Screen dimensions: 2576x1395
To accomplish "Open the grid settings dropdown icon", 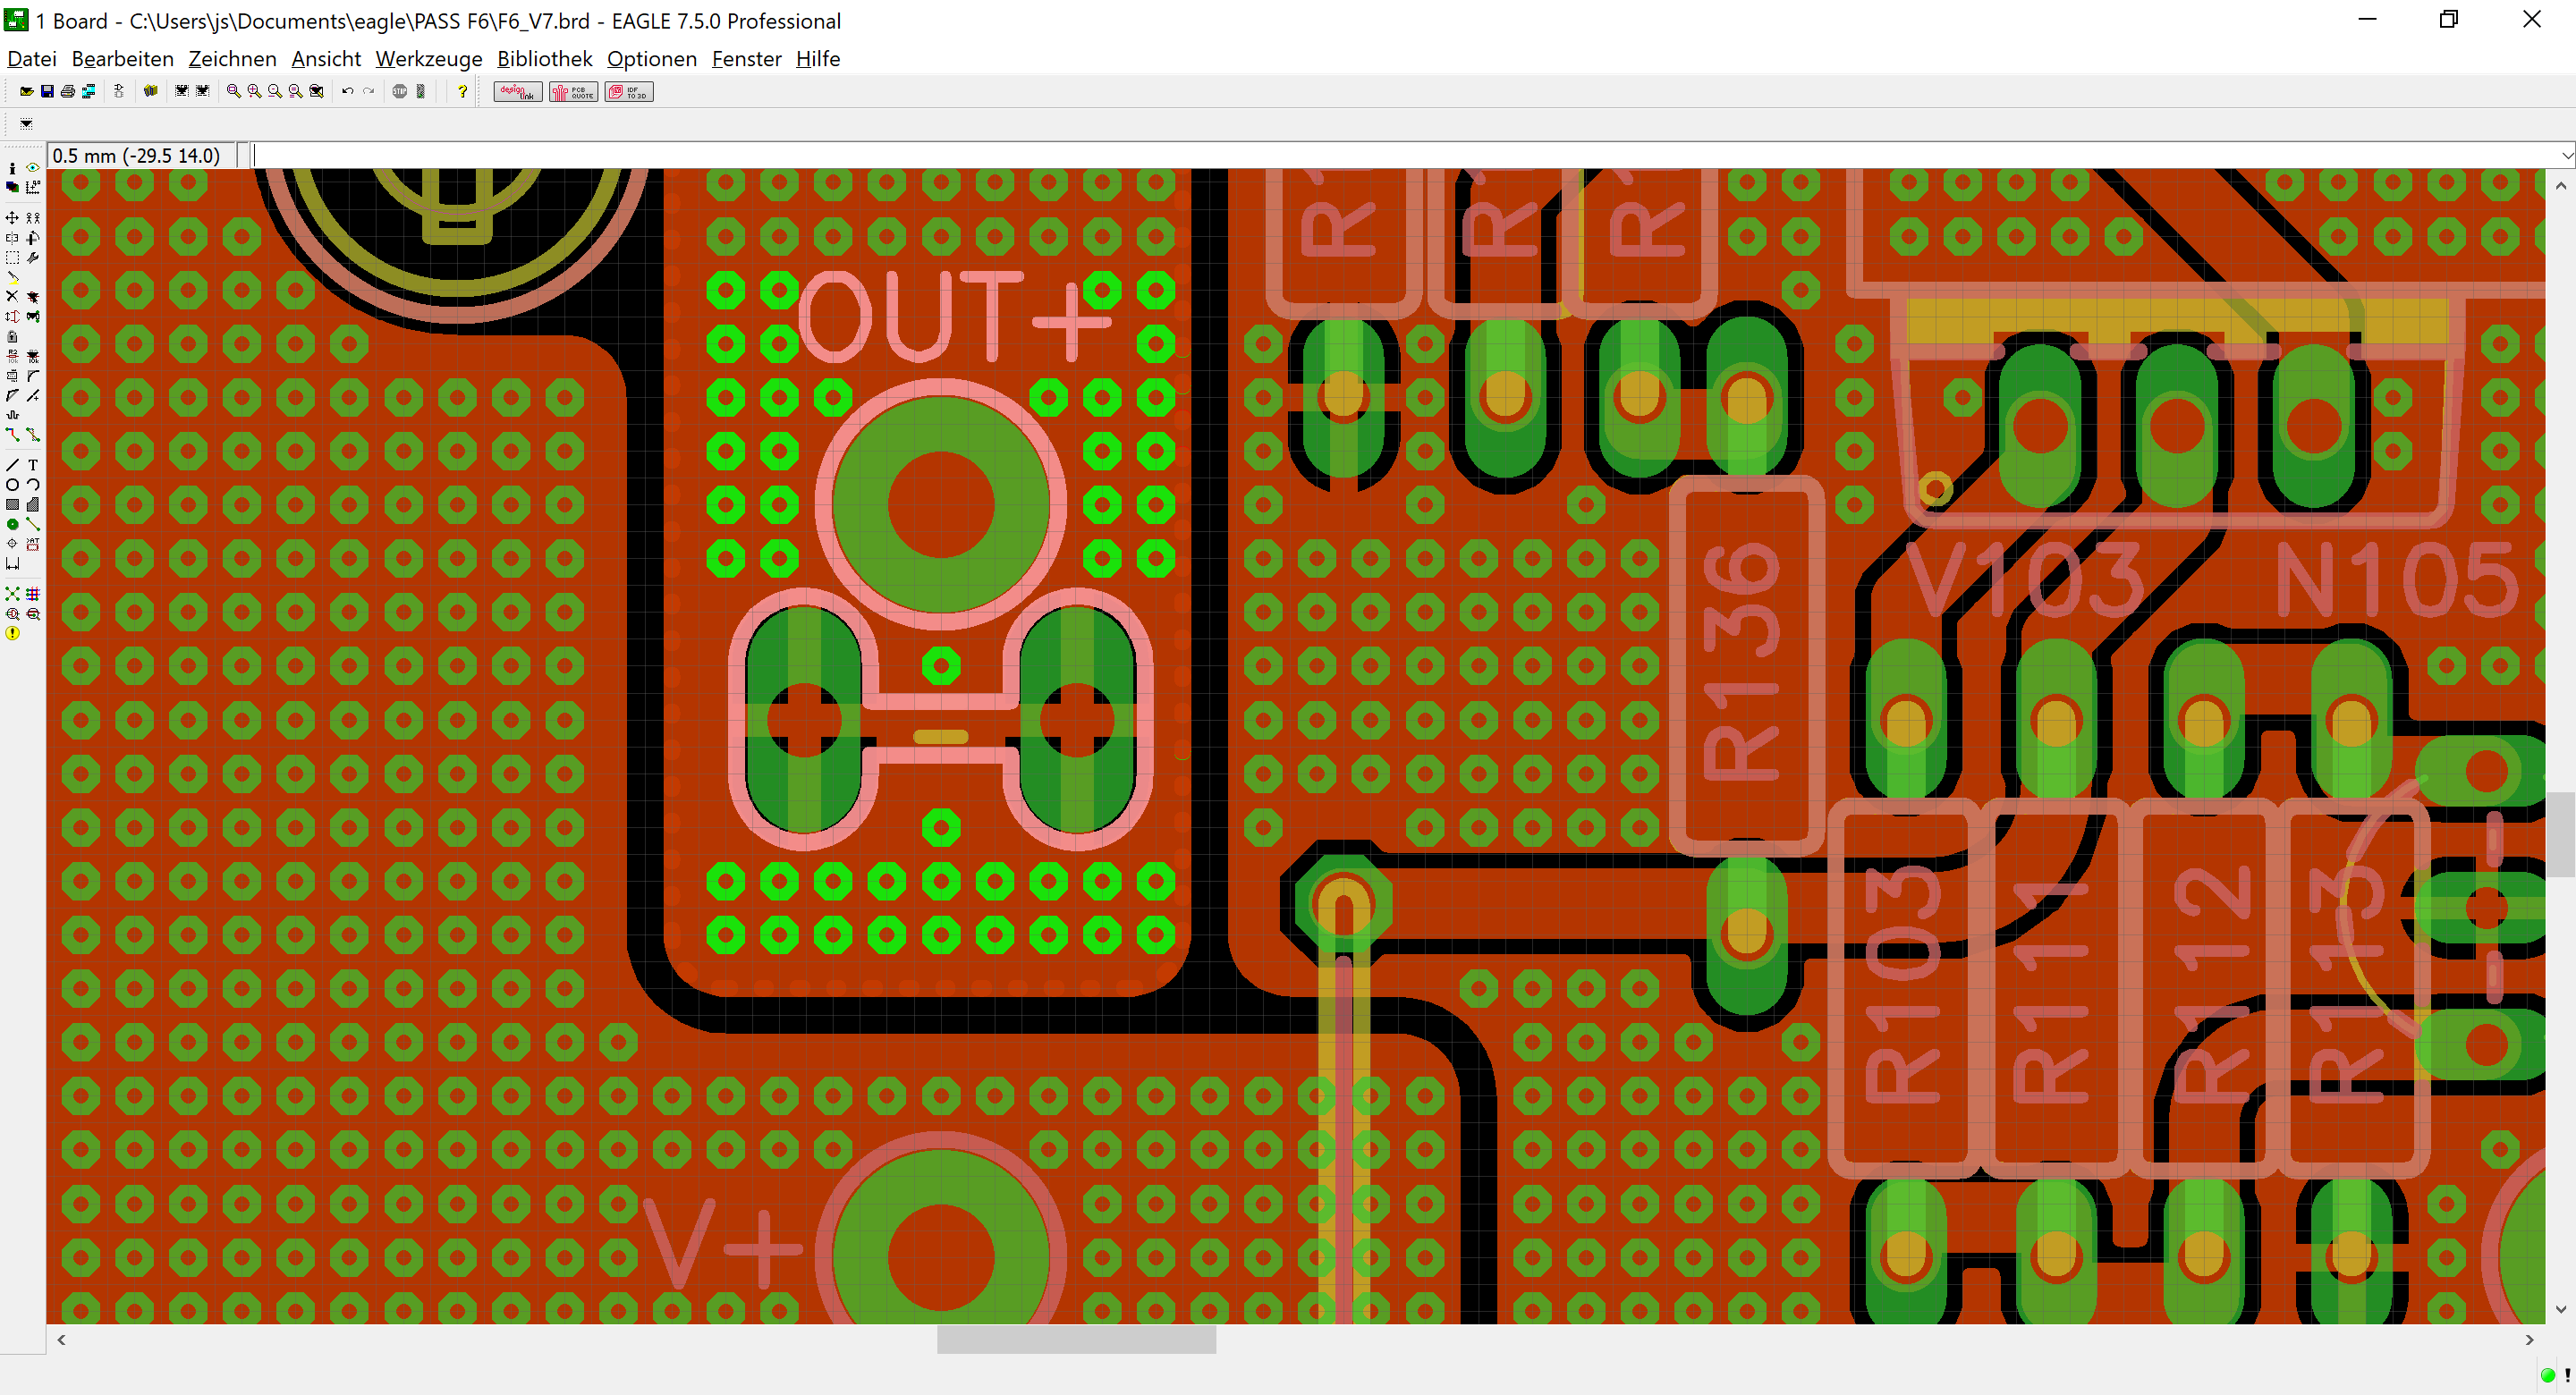I will (27, 124).
